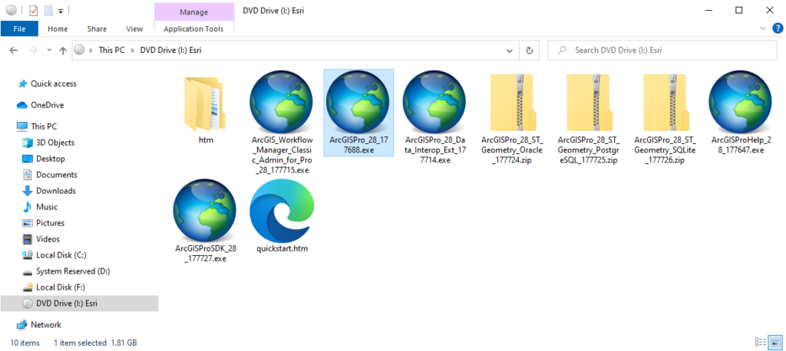Open the Application Tools tab
786x351 pixels.
tap(193, 29)
